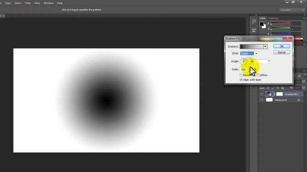The height and width of the screenshot is (172, 307).
Task: Click the lock image pixels brush icon
Action: tap(273, 88)
